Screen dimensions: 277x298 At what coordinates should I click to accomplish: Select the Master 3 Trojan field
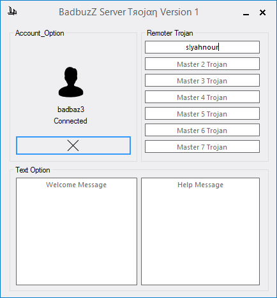pos(202,80)
